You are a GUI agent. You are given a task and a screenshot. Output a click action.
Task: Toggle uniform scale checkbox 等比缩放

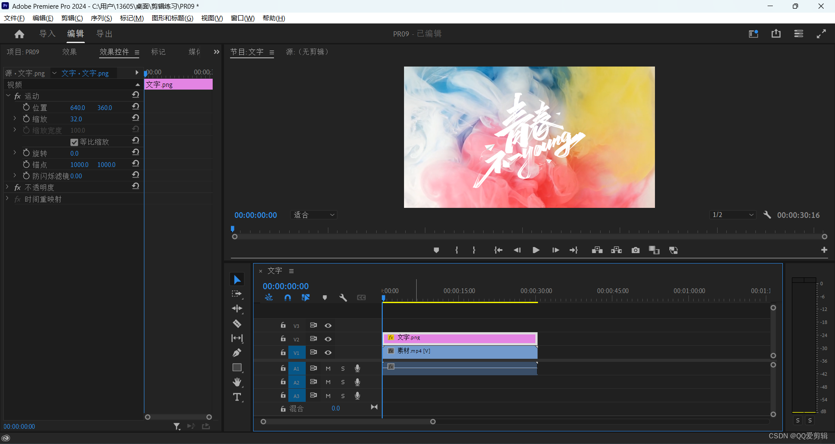[74, 142]
